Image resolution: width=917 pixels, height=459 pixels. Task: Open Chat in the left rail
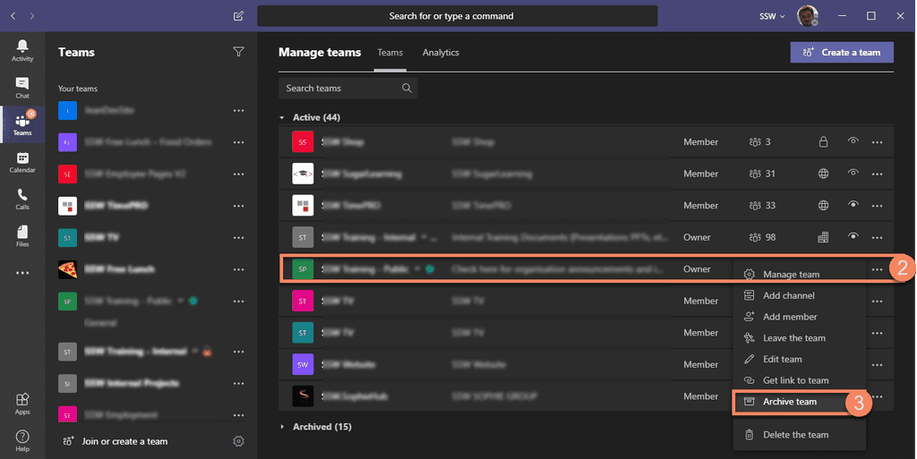pos(22,88)
